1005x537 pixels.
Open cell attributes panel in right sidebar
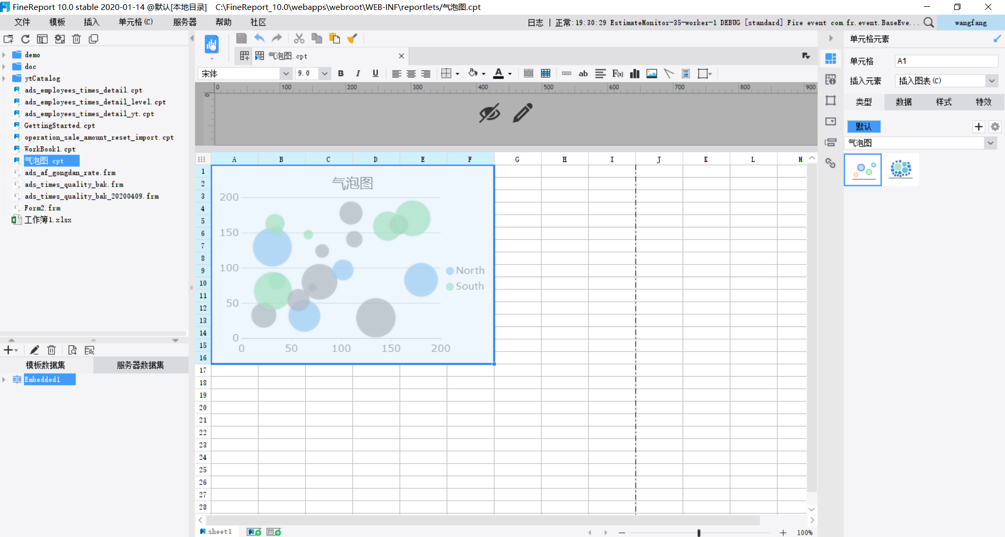[x=830, y=80]
